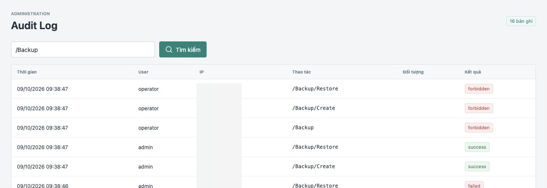Click forbidden badge in the plain /Backup row
The image size is (547, 188).
tap(479, 128)
